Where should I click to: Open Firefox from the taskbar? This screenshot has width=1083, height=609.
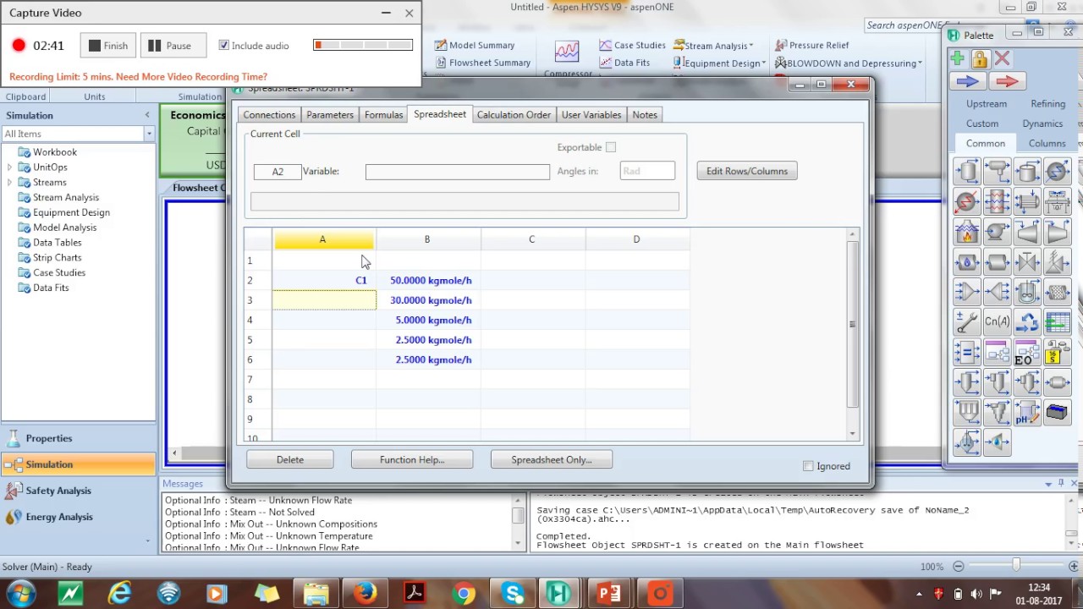point(366,593)
